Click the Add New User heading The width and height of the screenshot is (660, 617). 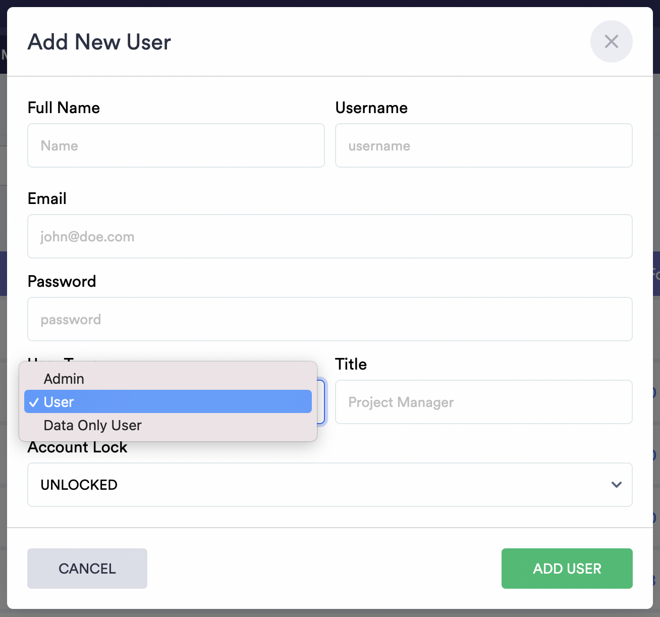coord(99,42)
